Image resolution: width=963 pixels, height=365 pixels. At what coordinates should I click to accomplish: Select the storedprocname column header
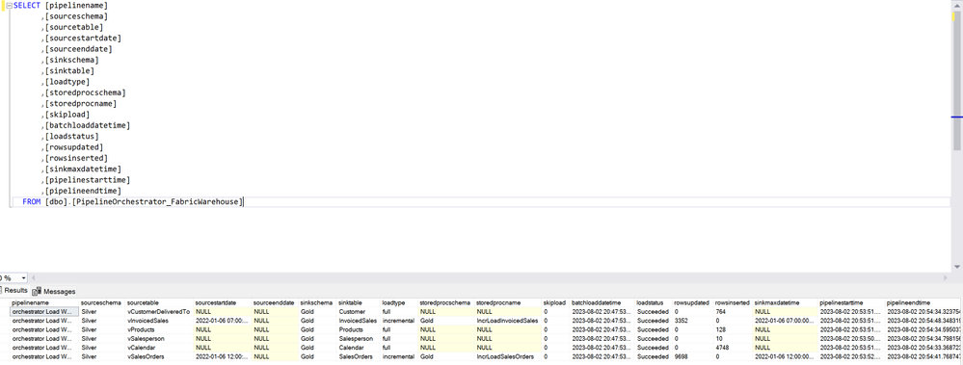point(508,303)
